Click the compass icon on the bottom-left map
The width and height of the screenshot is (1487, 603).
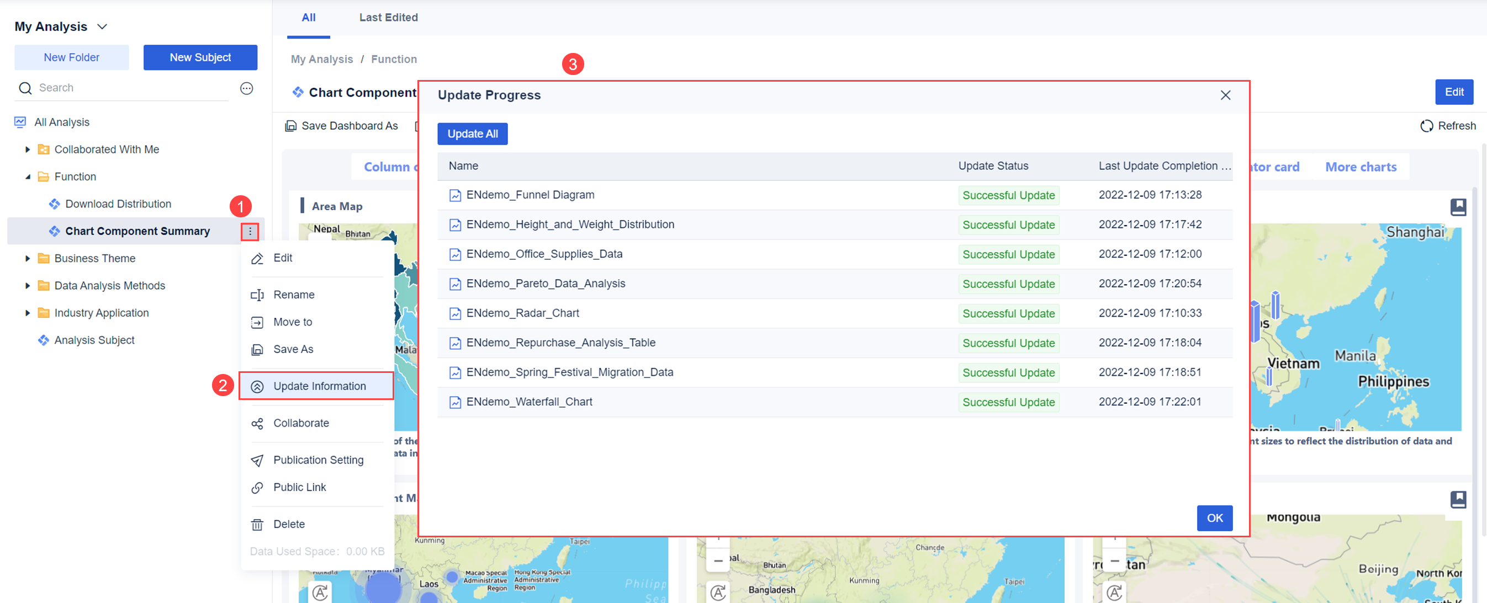(321, 591)
